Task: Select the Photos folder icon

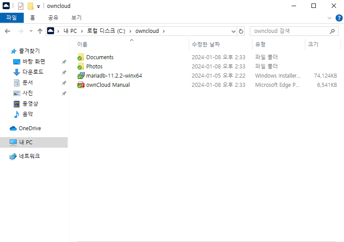Action: (x=81, y=67)
